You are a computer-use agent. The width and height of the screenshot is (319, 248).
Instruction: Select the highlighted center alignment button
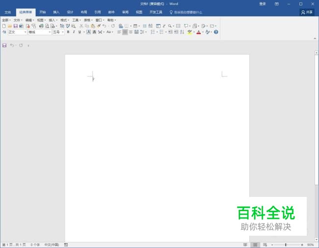(125, 32)
